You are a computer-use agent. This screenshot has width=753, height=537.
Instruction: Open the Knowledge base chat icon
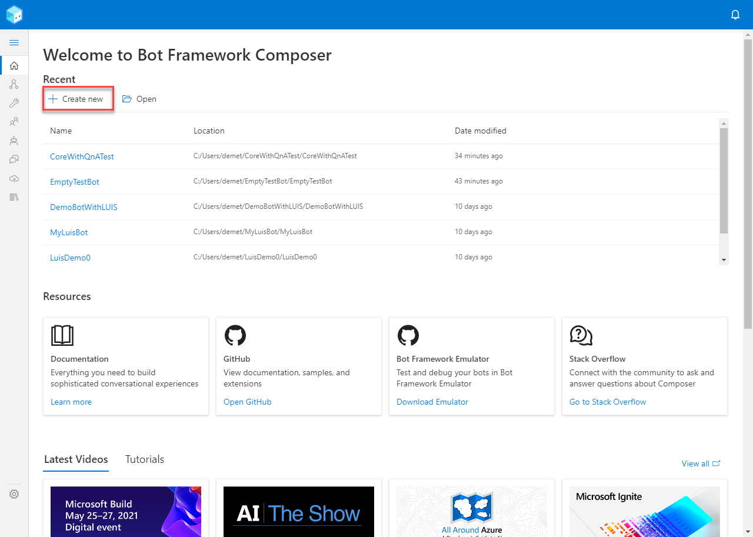pos(14,159)
